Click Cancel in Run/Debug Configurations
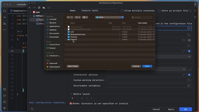The width and height of the screenshot is (199, 112). [156, 109]
